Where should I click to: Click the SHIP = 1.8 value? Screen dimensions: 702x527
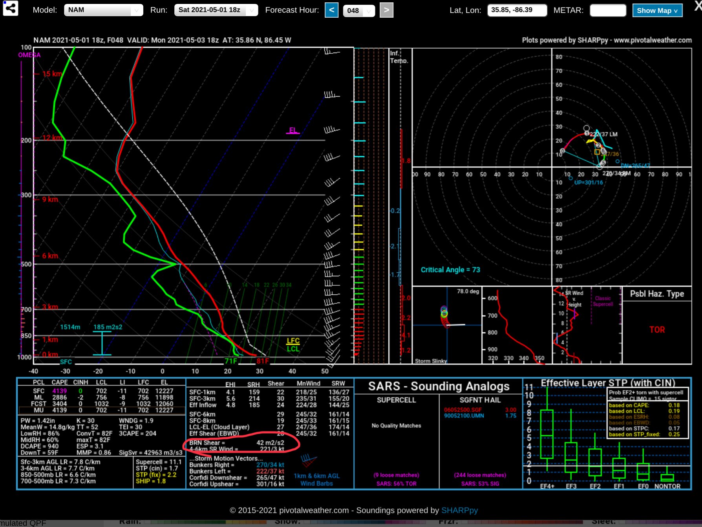tap(151, 481)
